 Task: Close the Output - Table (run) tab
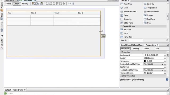click(x=25, y=90)
